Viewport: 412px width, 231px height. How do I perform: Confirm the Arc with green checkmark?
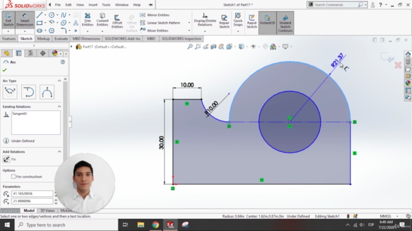coord(5,70)
